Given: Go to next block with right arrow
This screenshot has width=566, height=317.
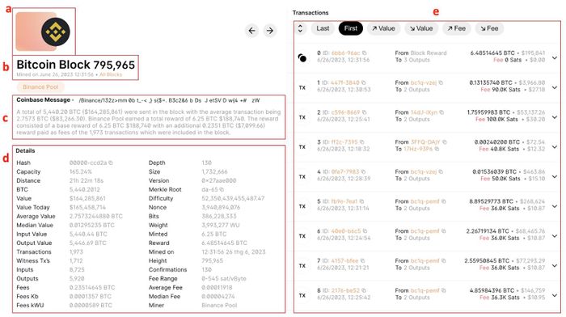Looking at the screenshot, I should (x=270, y=31).
